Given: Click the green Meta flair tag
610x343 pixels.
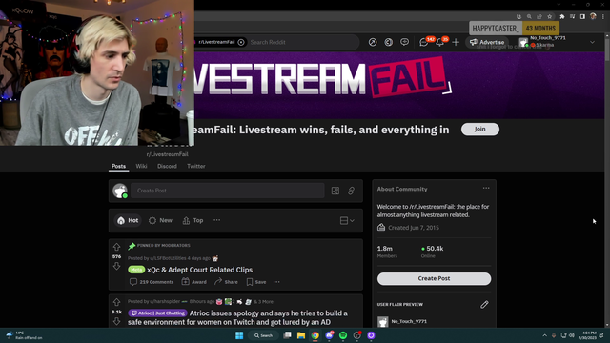Looking at the screenshot, I should 136,270.
